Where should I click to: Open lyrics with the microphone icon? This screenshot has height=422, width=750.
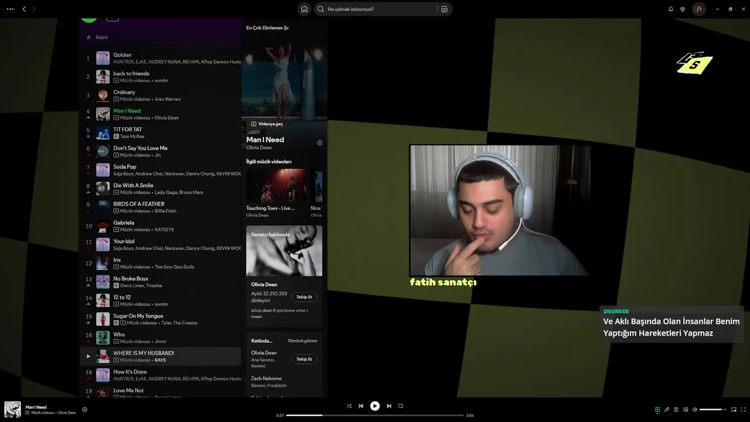pos(667,410)
